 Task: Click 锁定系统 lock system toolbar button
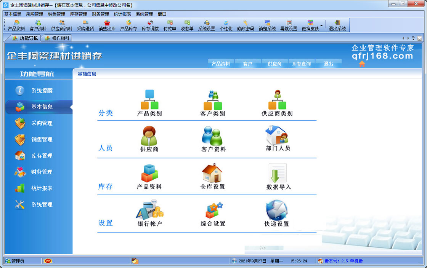pos(267,26)
